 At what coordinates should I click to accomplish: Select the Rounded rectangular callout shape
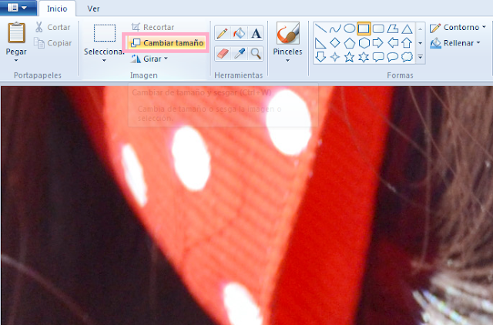(378, 57)
